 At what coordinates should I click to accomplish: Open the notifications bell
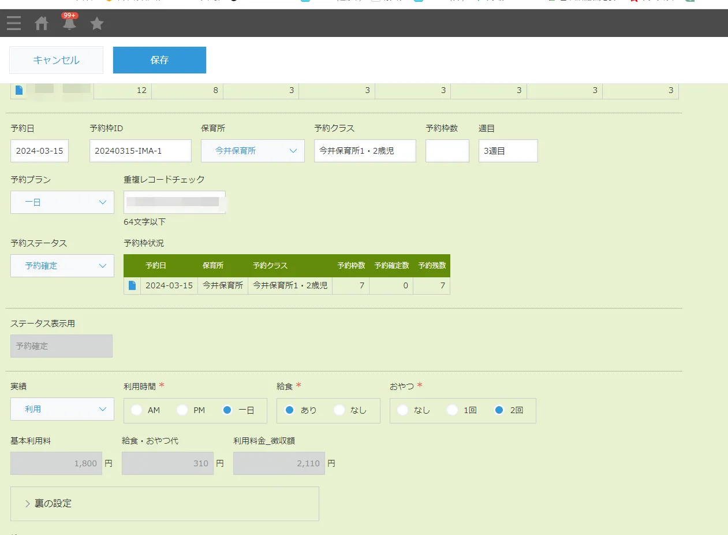click(69, 24)
